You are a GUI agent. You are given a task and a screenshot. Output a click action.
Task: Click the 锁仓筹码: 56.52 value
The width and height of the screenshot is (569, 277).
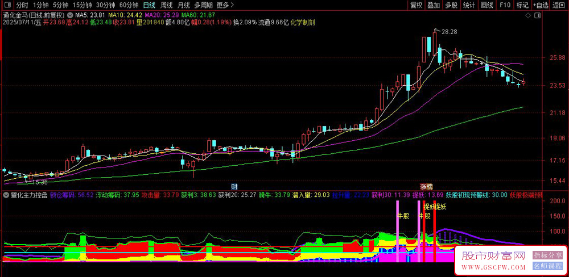tap(72, 195)
